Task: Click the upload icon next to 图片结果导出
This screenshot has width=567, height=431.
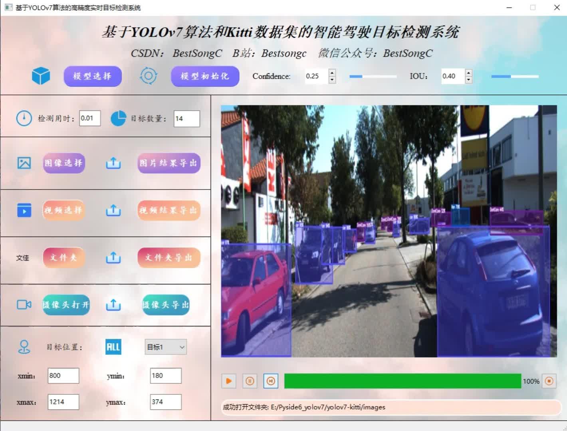Action: coord(113,163)
